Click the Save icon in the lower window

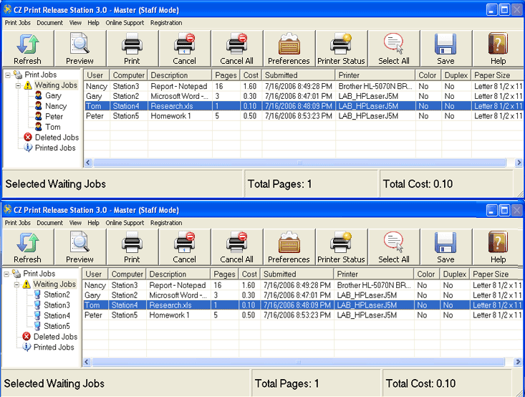[445, 247]
